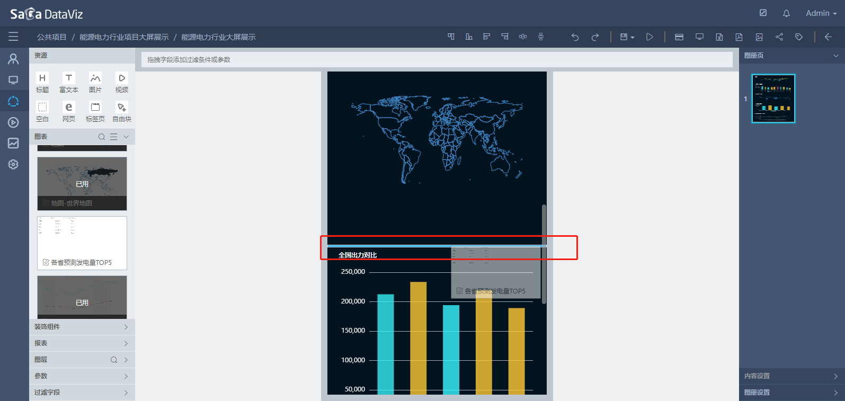Click the align top toolbar icon
Viewport: 845px width, 401px height.
[451, 37]
